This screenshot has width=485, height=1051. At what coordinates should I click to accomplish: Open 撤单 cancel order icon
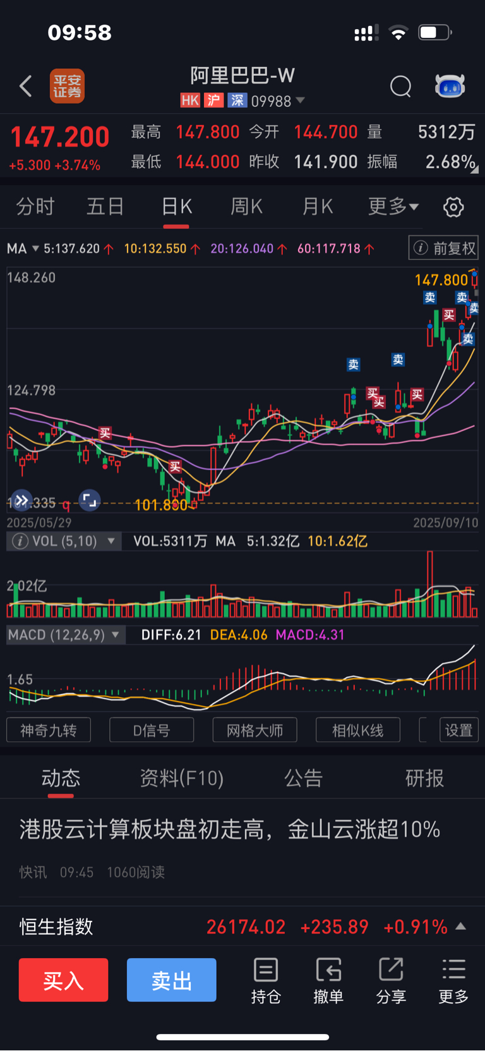pyautogui.click(x=328, y=981)
